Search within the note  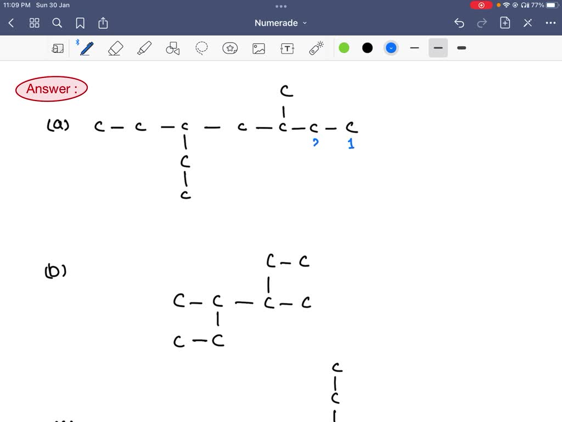[x=57, y=23]
